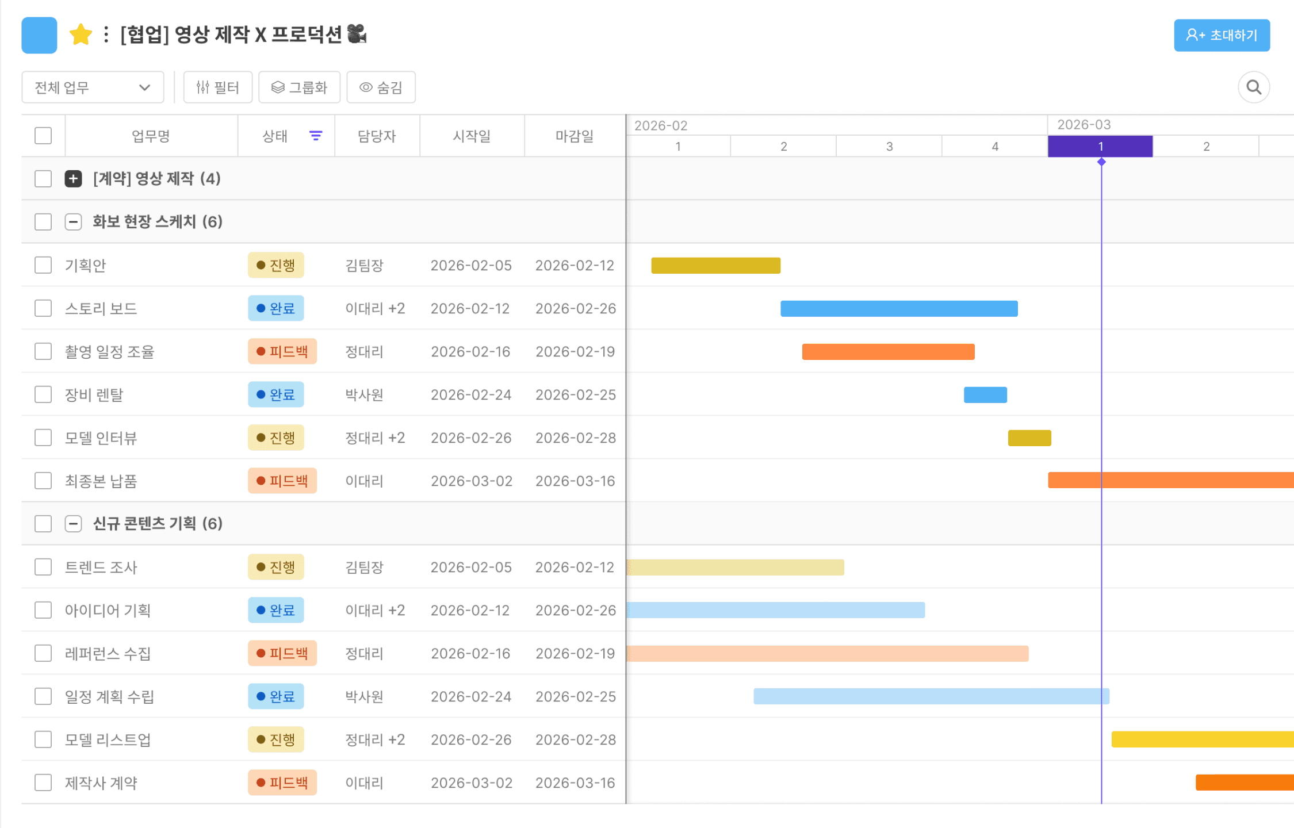Tick the checkbox for 기획안 task
Viewport: 1294px width, 828px height.
pyautogui.click(x=43, y=265)
